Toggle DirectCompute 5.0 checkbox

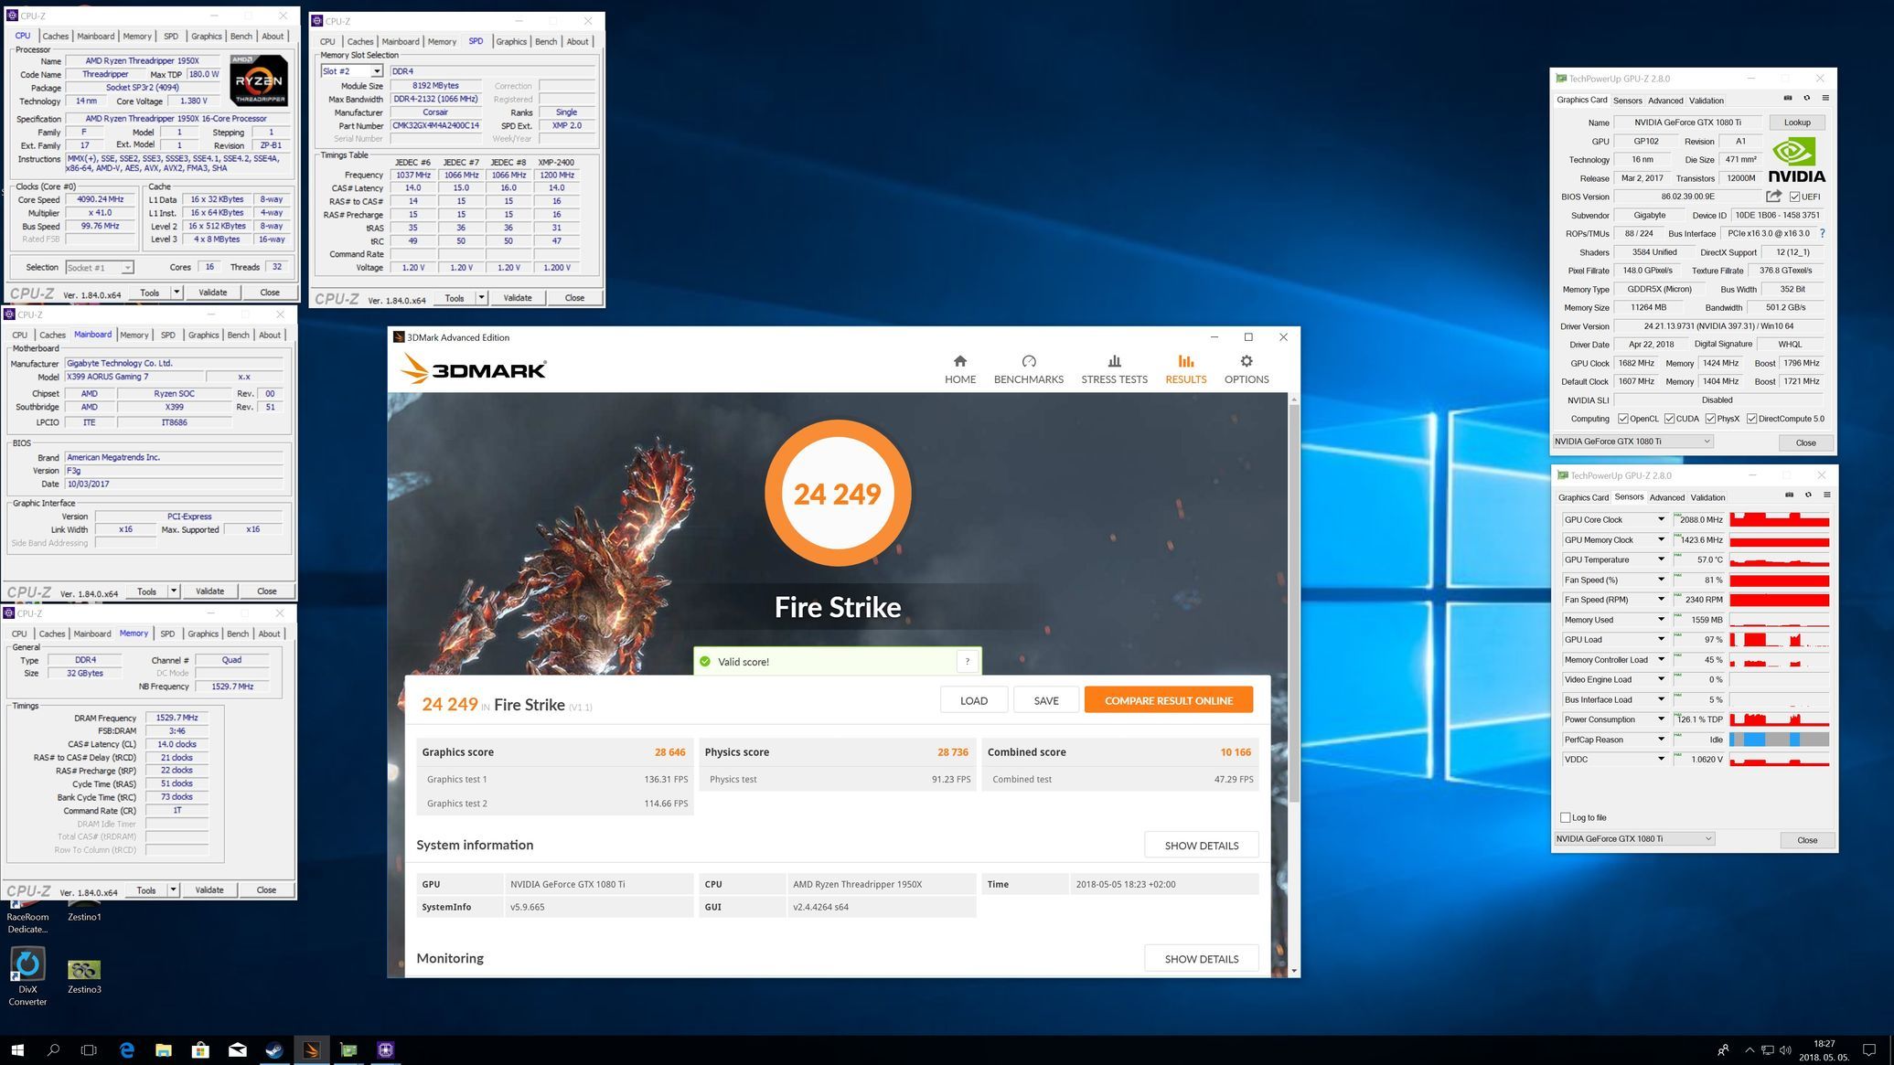tap(1751, 419)
